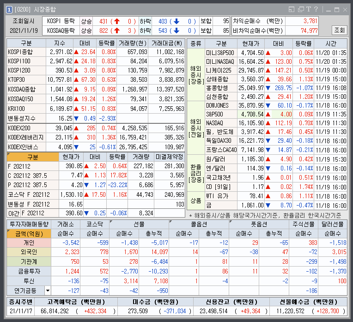Select the CD [91일] row
The width and height of the screenshot is (353, 322).
pyautogui.click(x=276, y=187)
